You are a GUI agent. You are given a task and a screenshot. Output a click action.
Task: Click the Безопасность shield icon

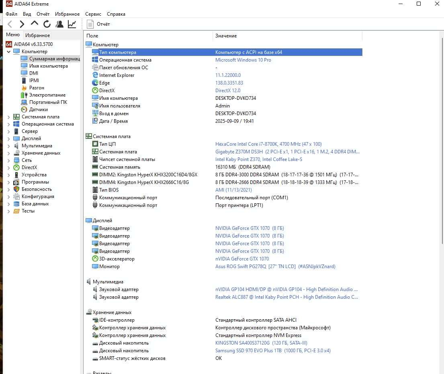click(16, 189)
